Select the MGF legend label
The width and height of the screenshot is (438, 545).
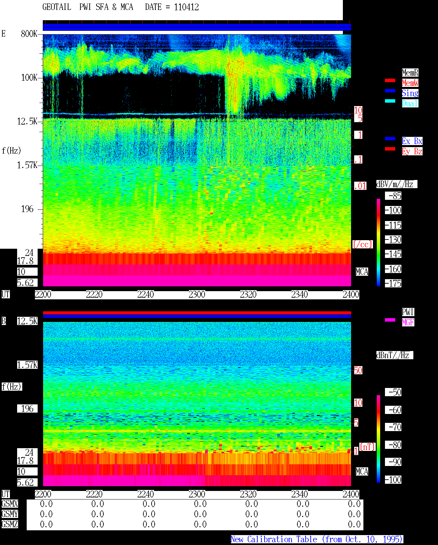tap(408, 322)
